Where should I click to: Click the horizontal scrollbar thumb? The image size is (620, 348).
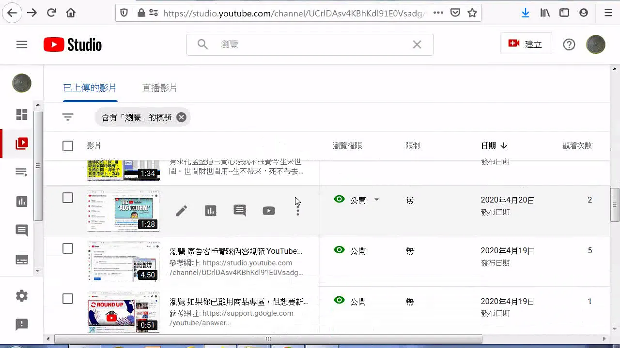[268, 339]
